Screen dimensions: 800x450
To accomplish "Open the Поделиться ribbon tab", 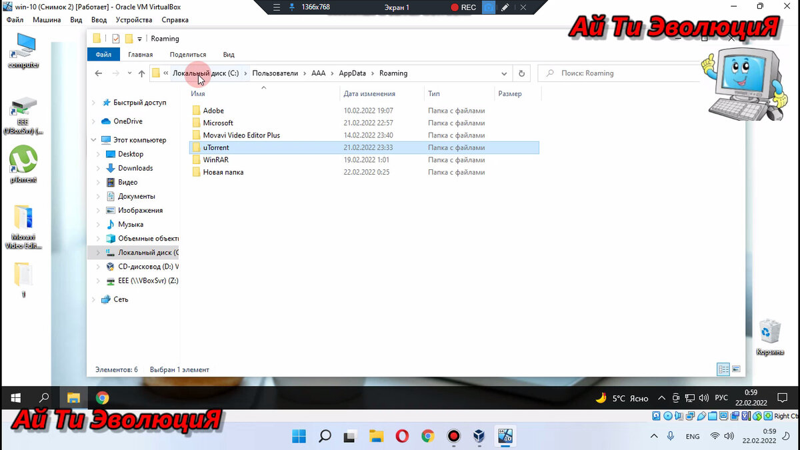I will [x=188, y=55].
